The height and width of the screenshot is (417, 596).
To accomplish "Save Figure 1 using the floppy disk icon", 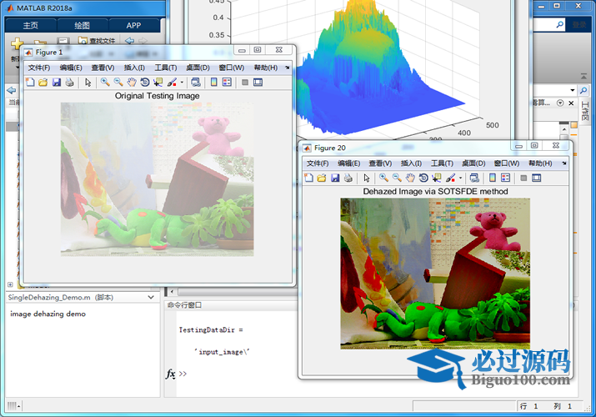I will tap(56, 82).
